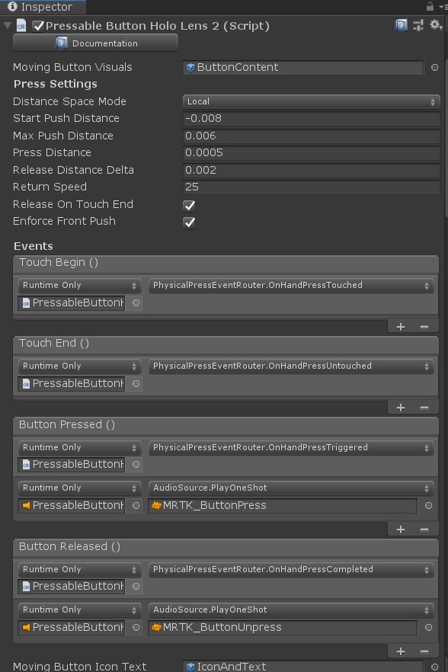The height and width of the screenshot is (672, 448).
Task: Disable the Pressable Button Holo Lens 2 script checkbox
Action: [x=38, y=26]
